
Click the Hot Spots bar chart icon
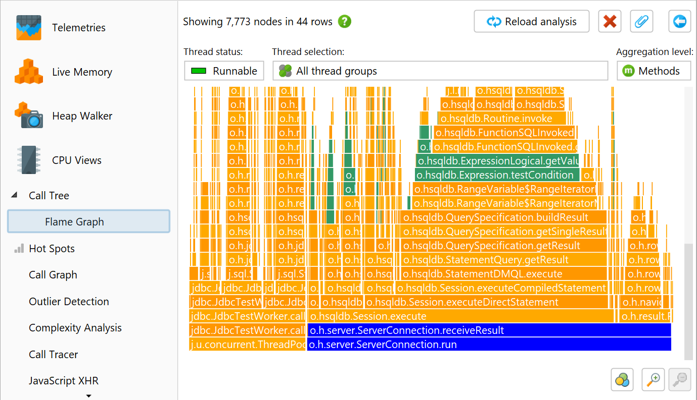[19, 248]
